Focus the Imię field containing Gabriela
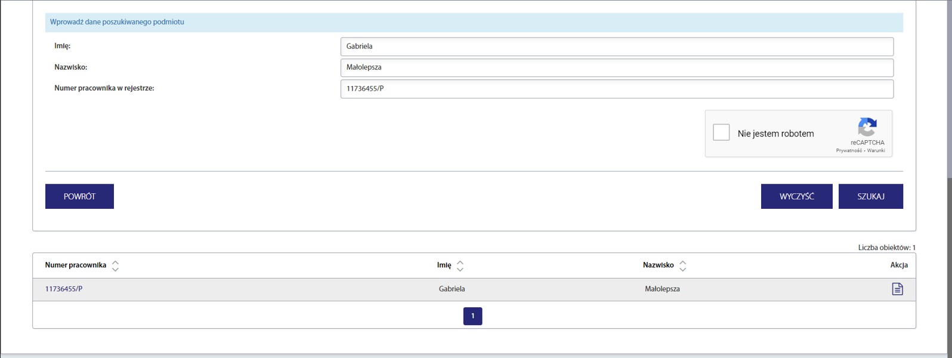The width and height of the screenshot is (952, 358). coord(617,47)
